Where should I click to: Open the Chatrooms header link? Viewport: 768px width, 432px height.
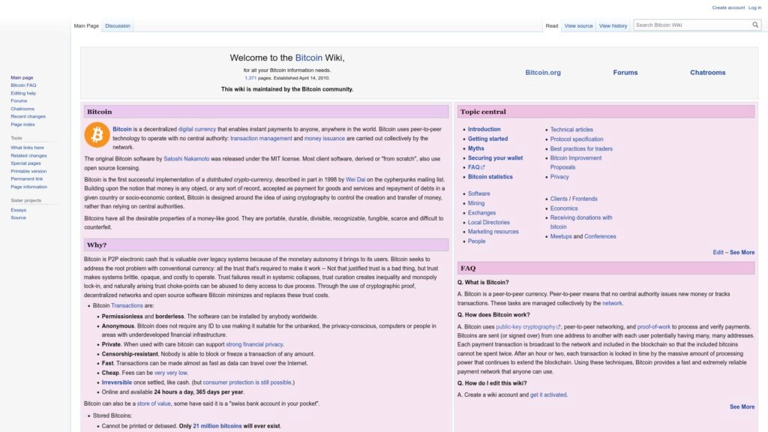[707, 73]
